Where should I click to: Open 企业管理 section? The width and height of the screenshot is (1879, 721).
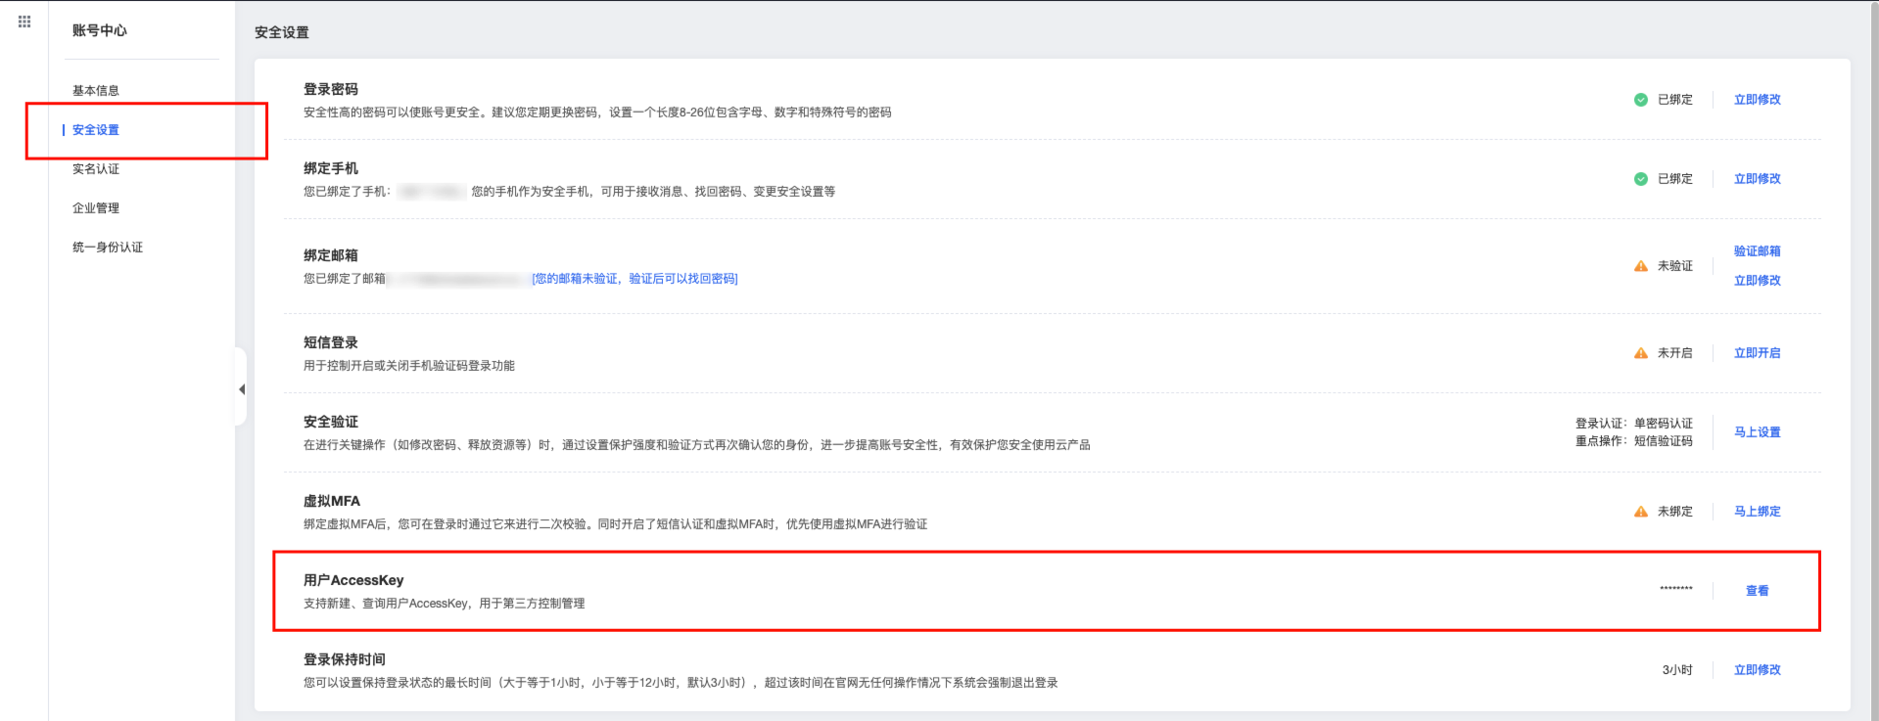point(96,208)
